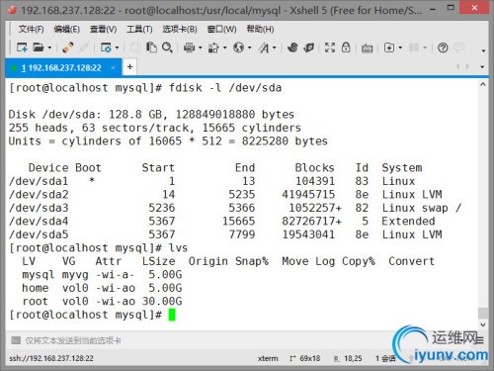Open file transfer icon

click(x=213, y=48)
